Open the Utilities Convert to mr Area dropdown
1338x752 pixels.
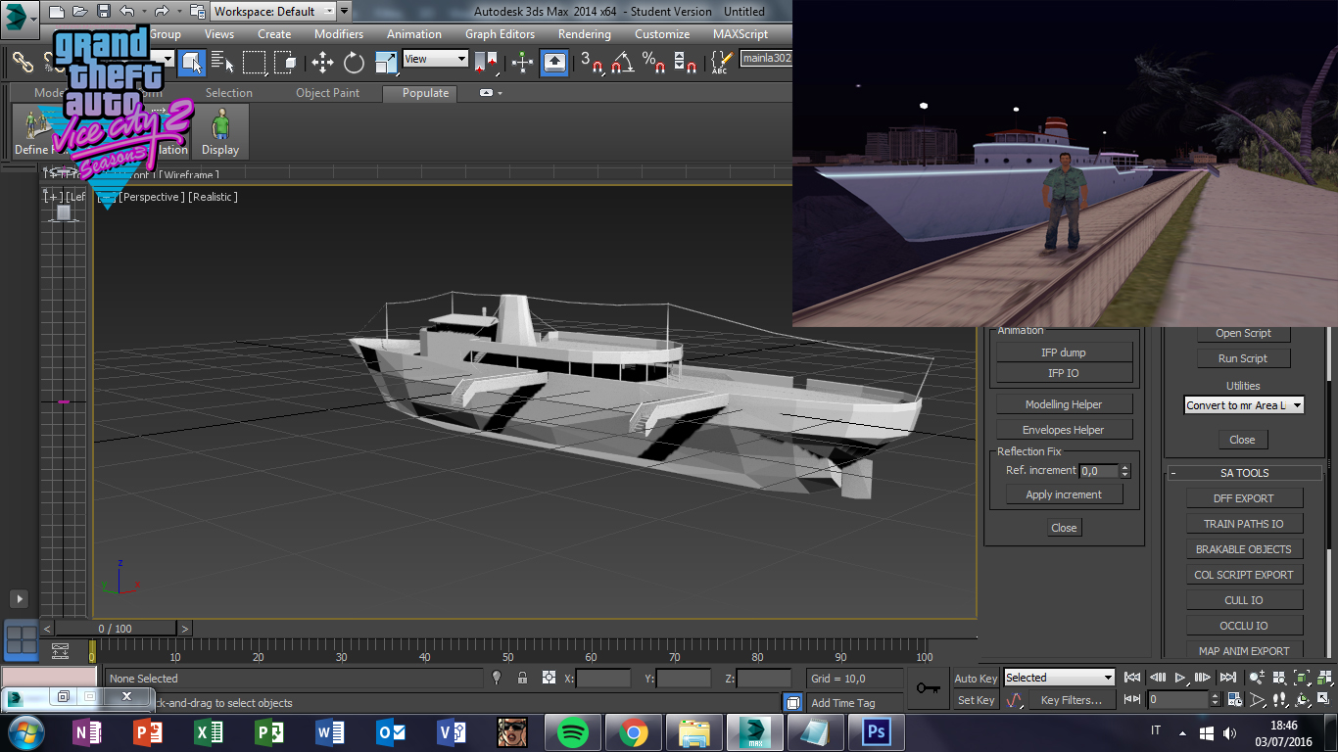click(1244, 405)
